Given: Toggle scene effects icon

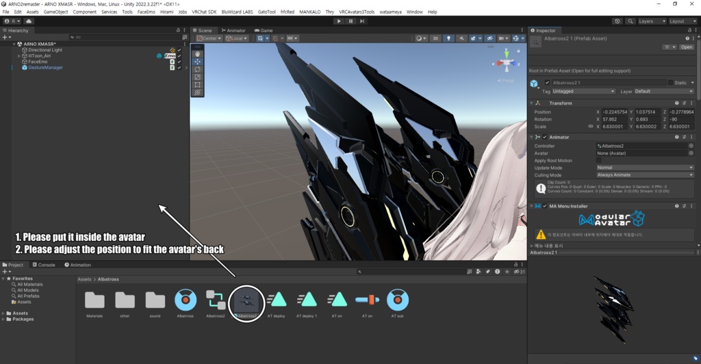Looking at the screenshot, I should coord(474,38).
